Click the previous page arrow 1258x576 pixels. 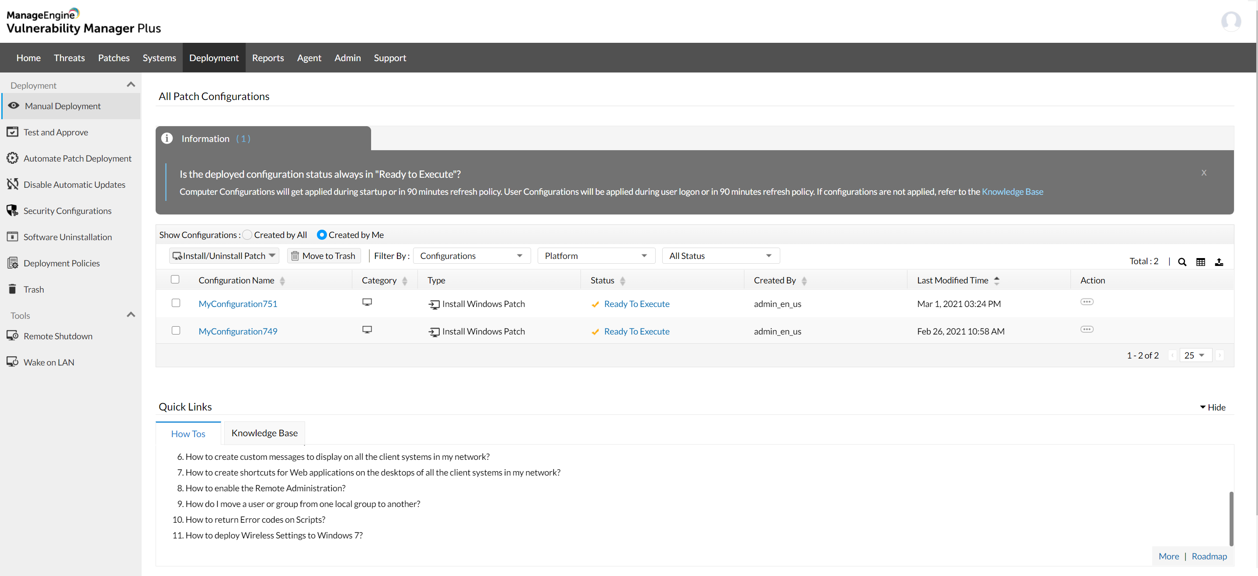click(x=1172, y=355)
